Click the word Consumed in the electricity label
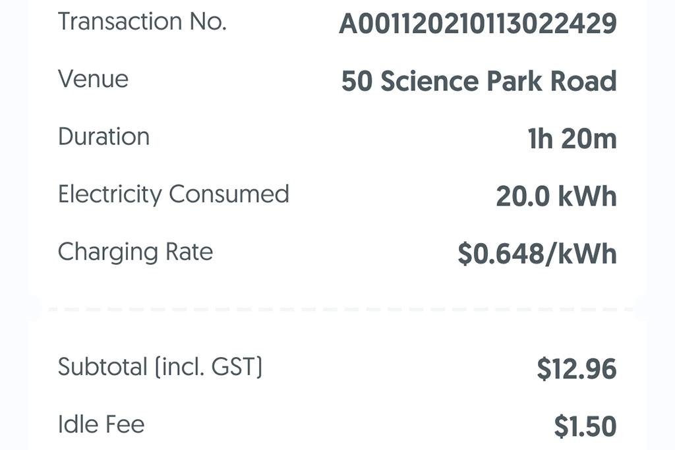This screenshot has height=450, width=675. point(229,194)
